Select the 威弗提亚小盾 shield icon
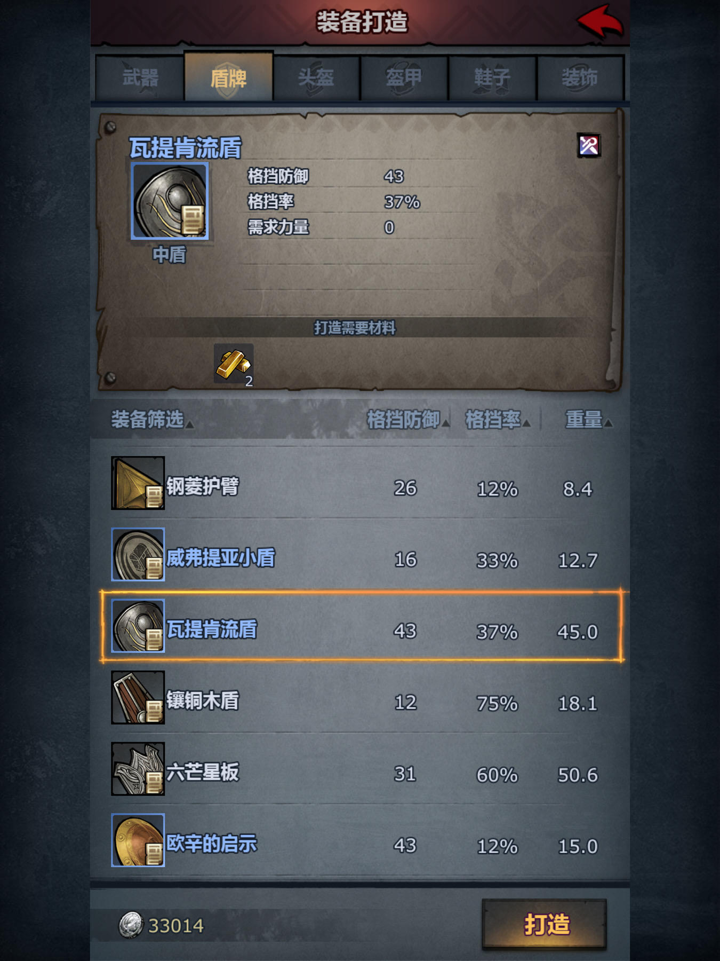This screenshot has width=720, height=961. tap(138, 554)
